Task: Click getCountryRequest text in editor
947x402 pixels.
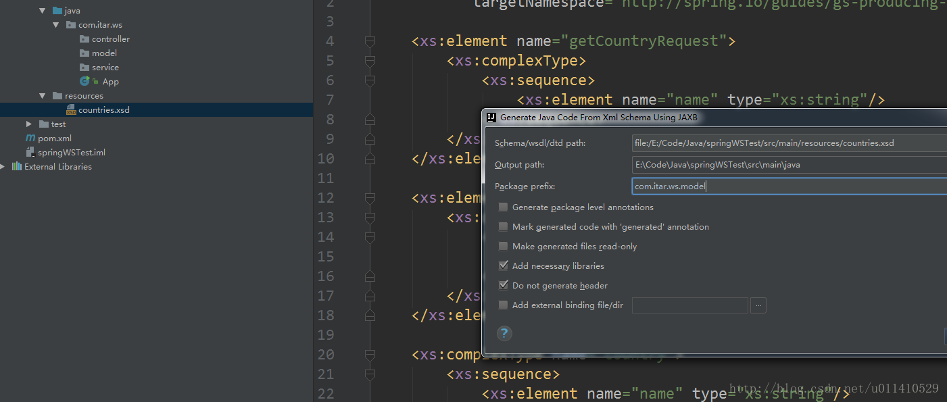Action: [644, 41]
